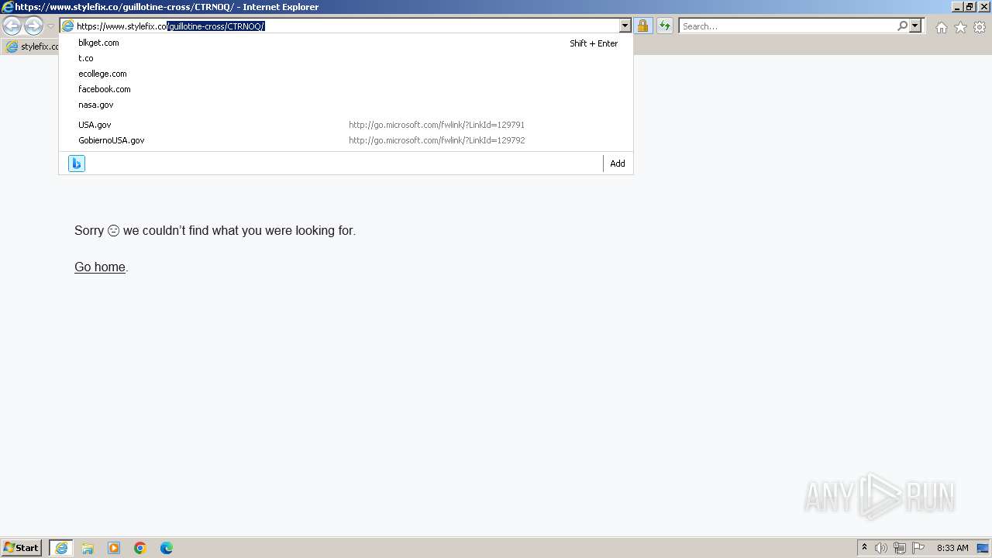
Task: Pick facebook.com from address suggestions
Action: tap(346, 89)
